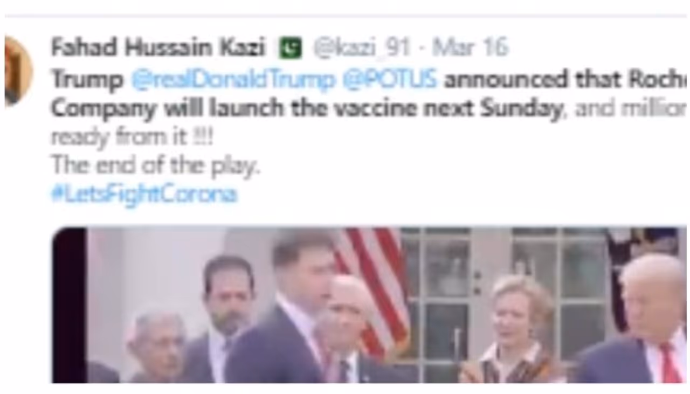This screenshot has width=690, height=394.
Task: Open the #LetsFightCorona hashtag
Action: point(144,194)
